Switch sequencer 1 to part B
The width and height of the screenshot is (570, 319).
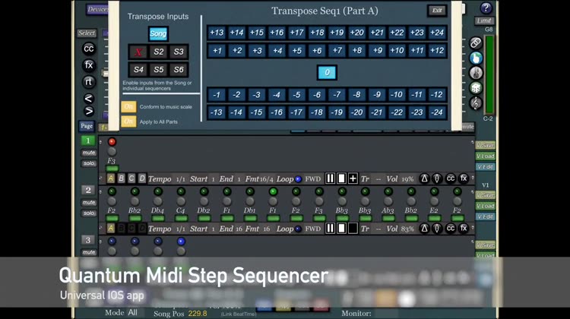(121, 178)
